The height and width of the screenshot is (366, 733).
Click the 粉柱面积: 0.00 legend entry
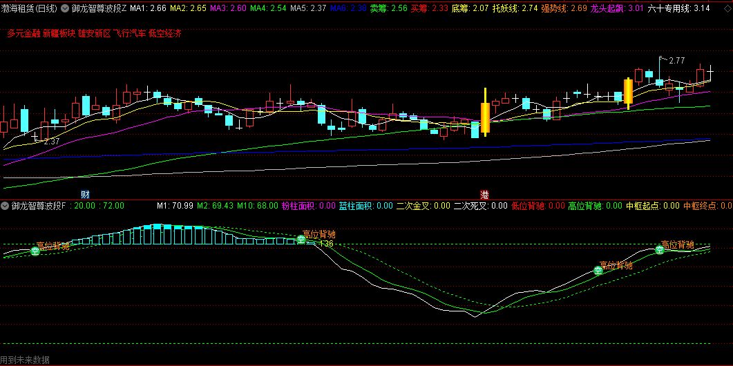point(309,206)
